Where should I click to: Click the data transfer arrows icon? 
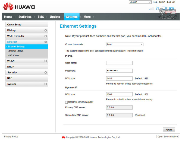click(x=157, y=9)
